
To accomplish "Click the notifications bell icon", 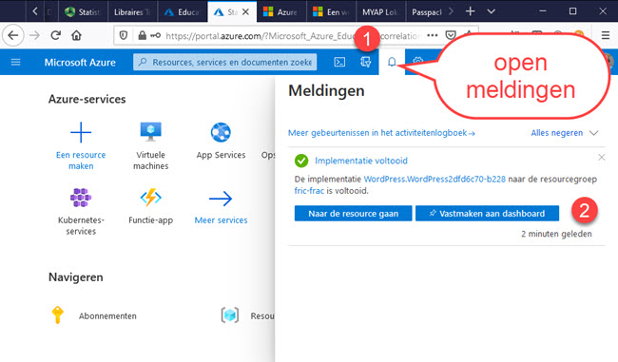I will pos(392,62).
